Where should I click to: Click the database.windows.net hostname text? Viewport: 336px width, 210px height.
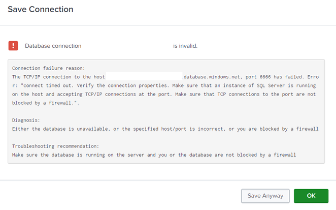[212, 77]
